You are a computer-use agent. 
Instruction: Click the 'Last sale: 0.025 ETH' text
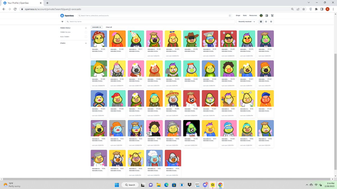pyautogui.click(x=246, y=145)
